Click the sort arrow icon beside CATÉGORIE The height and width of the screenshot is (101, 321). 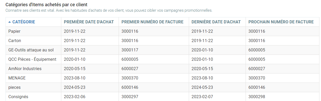[10, 22]
